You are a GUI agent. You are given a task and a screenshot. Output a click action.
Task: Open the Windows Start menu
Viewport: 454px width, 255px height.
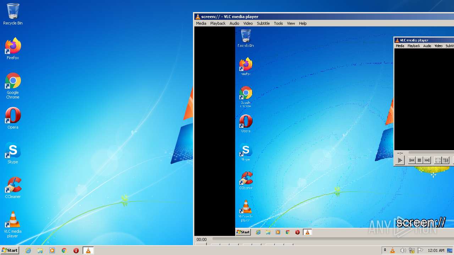10,250
